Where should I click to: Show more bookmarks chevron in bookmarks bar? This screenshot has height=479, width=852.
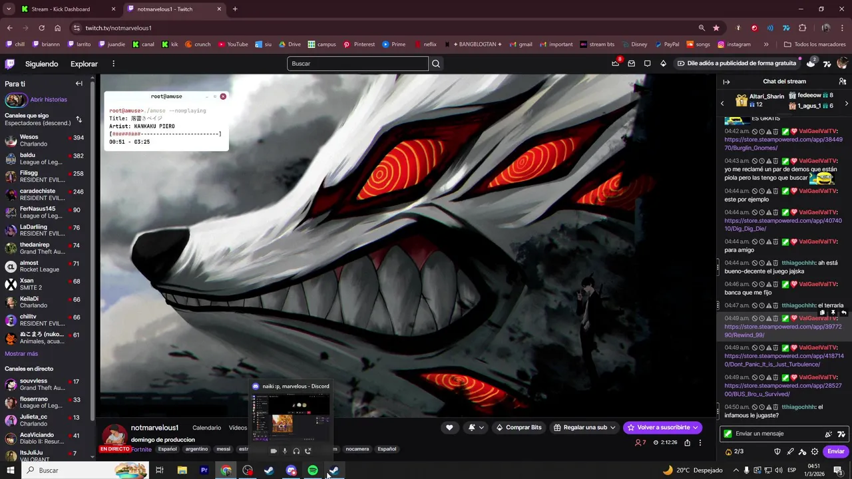766,45
